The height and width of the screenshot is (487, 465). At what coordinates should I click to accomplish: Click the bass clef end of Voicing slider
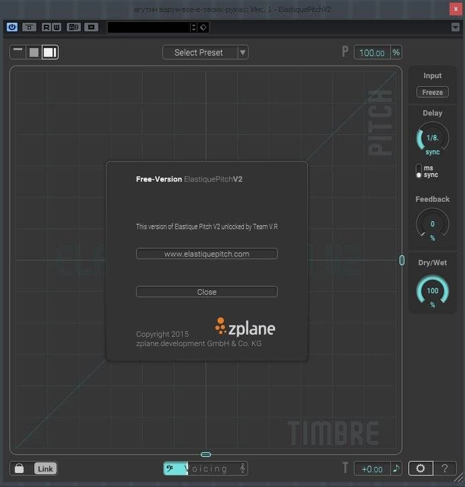tap(170, 468)
